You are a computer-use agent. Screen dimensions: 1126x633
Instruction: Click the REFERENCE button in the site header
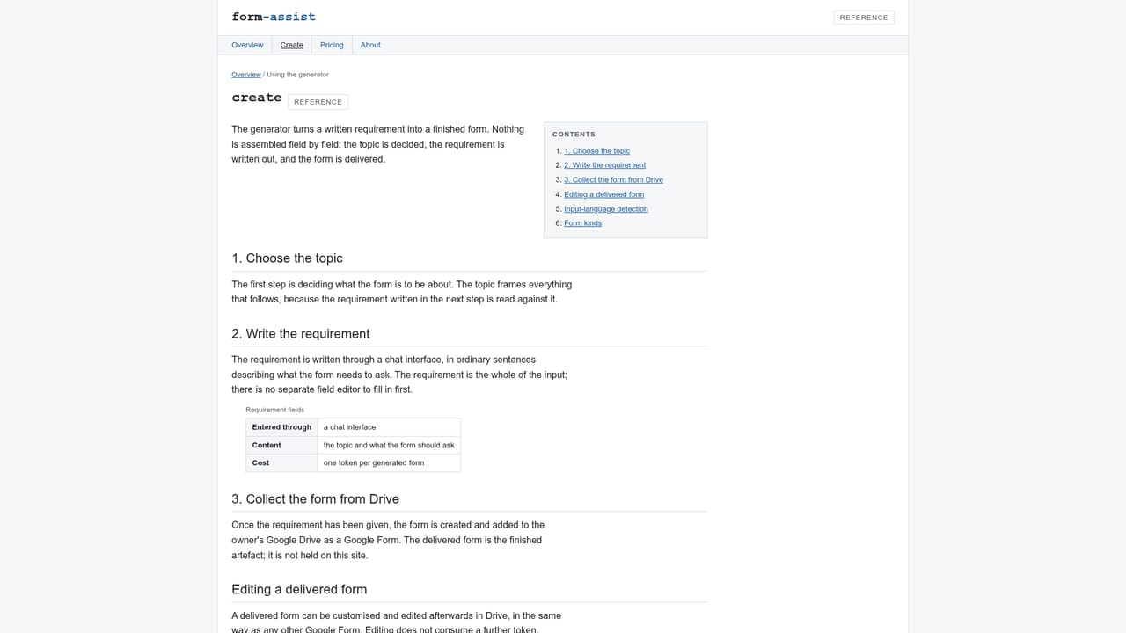[x=864, y=18]
